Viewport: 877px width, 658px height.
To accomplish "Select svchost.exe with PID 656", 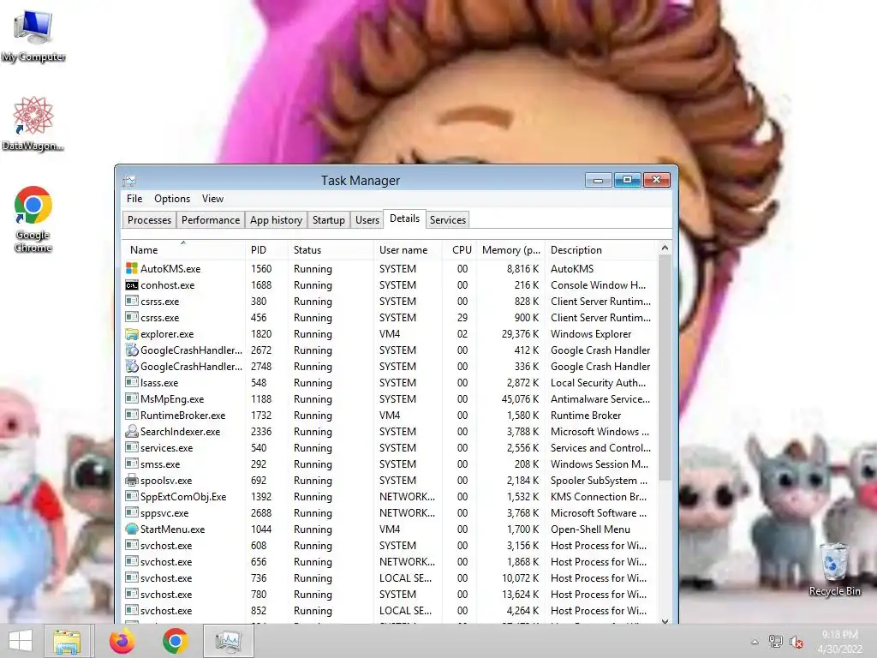I will click(x=390, y=562).
